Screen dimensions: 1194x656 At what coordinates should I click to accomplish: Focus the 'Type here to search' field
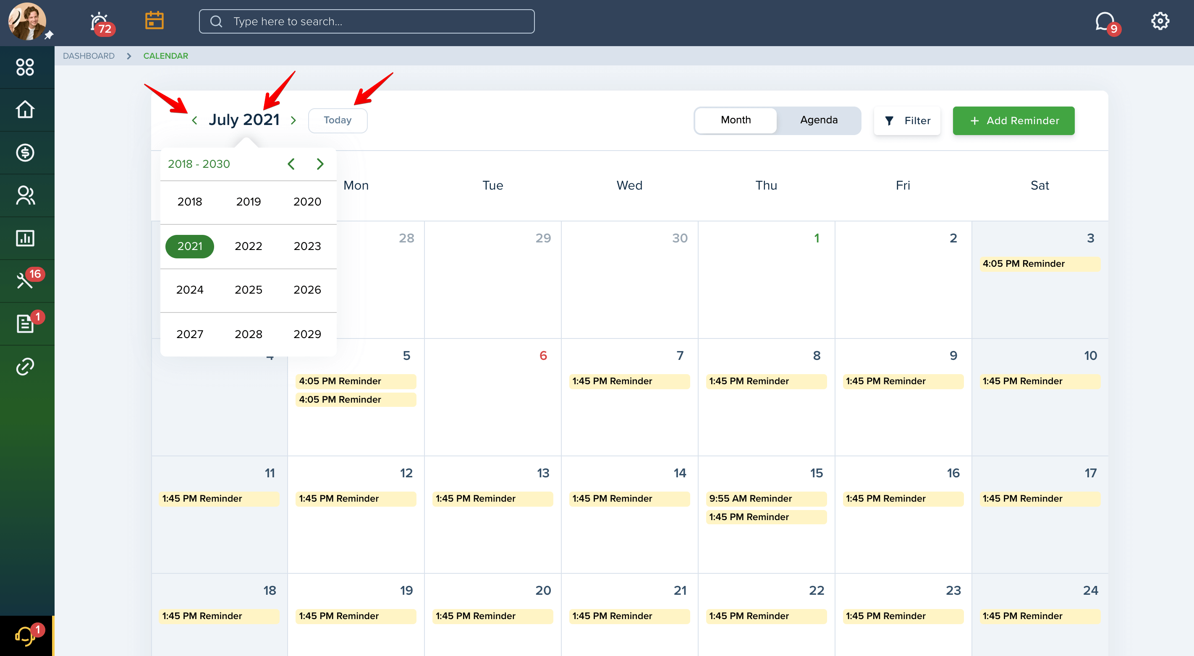(x=366, y=21)
